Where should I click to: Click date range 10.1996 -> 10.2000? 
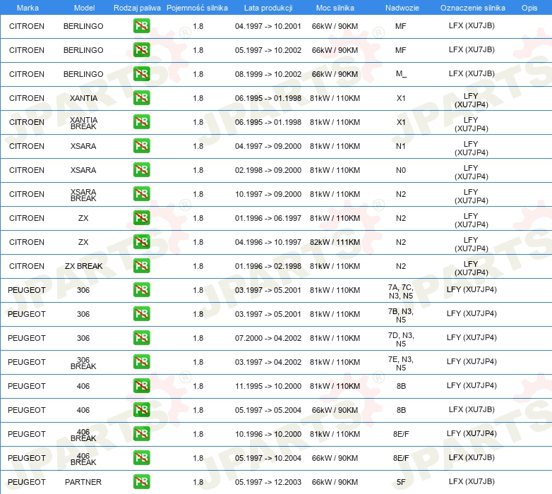(x=268, y=434)
